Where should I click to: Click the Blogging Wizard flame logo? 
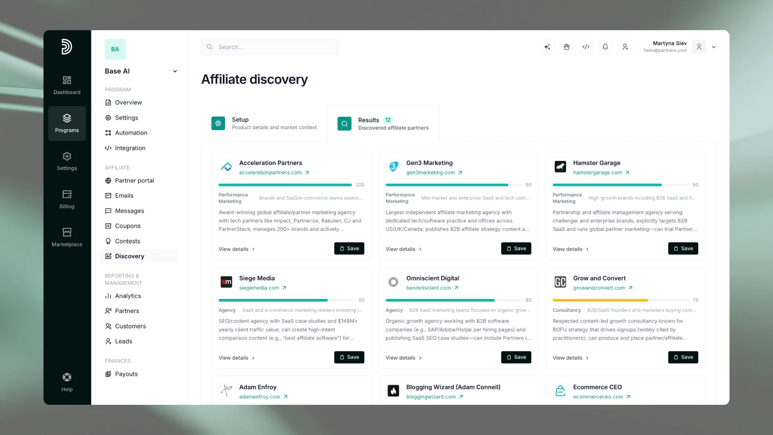393,391
